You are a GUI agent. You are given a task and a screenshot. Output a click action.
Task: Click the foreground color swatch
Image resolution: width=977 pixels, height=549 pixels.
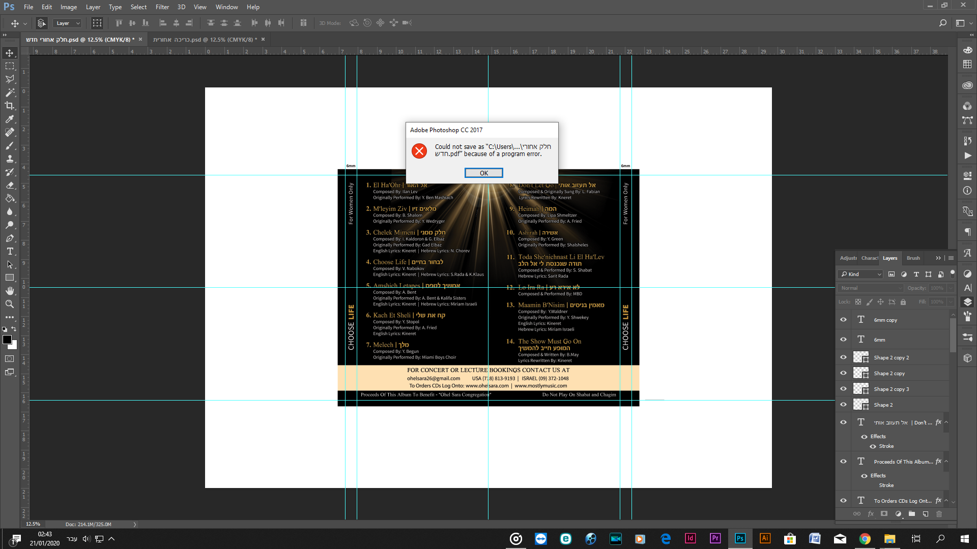[x=7, y=339]
